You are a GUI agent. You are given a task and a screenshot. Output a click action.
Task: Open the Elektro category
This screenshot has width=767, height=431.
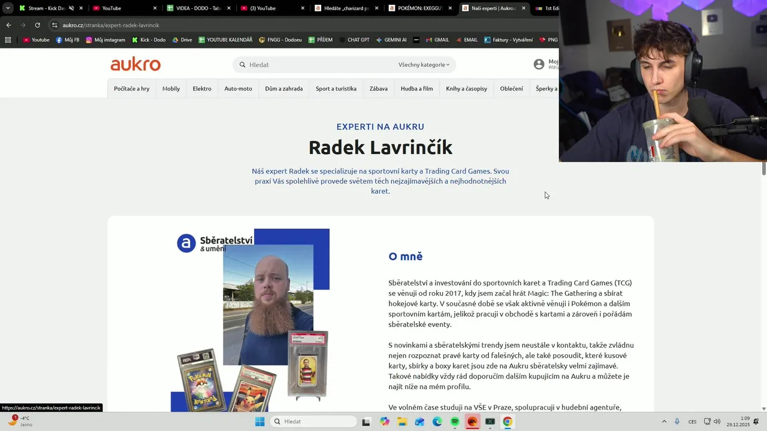coord(202,89)
